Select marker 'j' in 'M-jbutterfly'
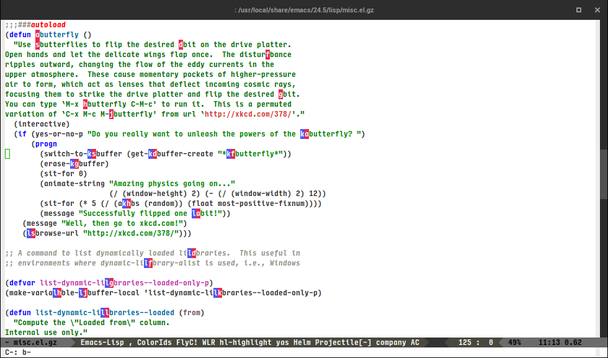Image resolution: width=608 pixels, height=358 pixels. pos(111,114)
